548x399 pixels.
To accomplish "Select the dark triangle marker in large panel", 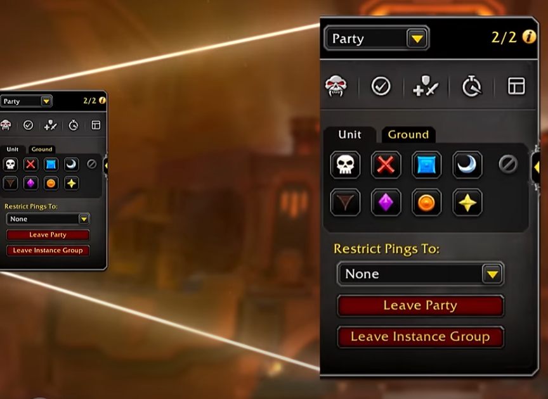I will 345,203.
